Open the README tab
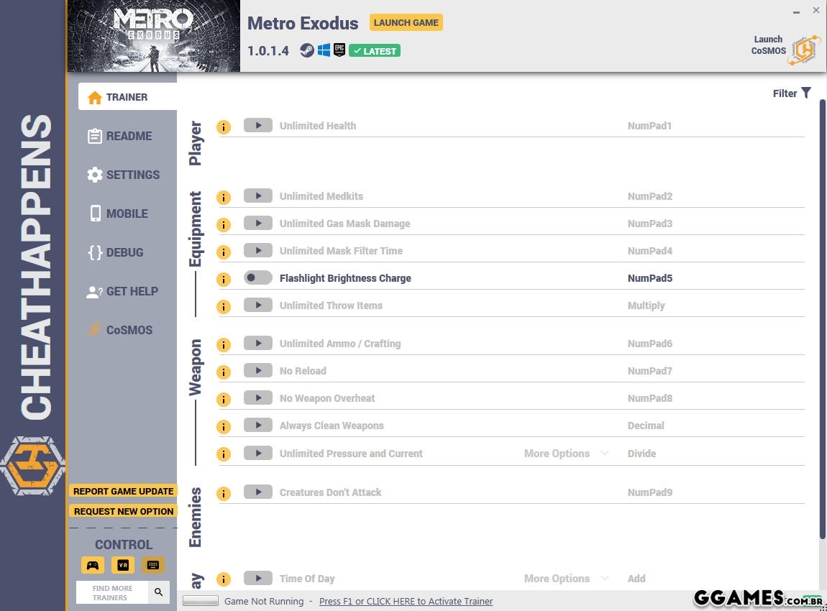 click(x=128, y=136)
